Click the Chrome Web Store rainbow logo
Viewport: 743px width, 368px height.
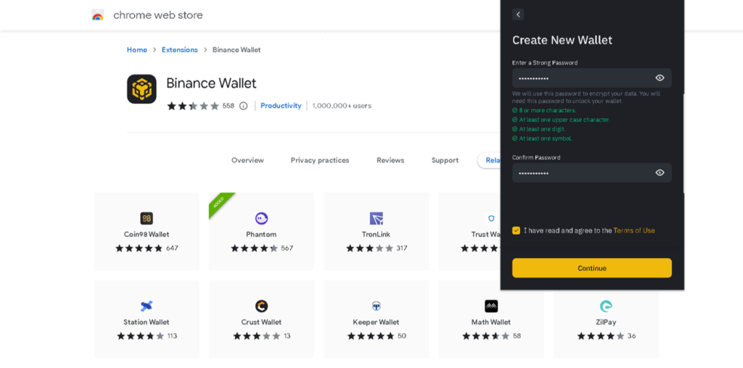[x=98, y=15]
